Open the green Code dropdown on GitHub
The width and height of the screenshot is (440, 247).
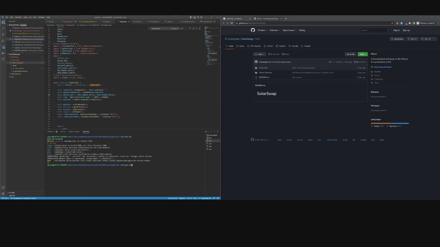pyautogui.click(x=362, y=54)
